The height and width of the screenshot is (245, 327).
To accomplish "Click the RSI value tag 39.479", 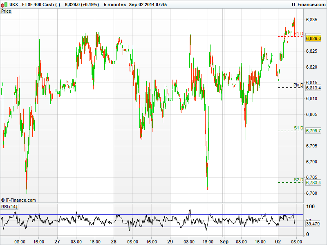I will [313, 224].
